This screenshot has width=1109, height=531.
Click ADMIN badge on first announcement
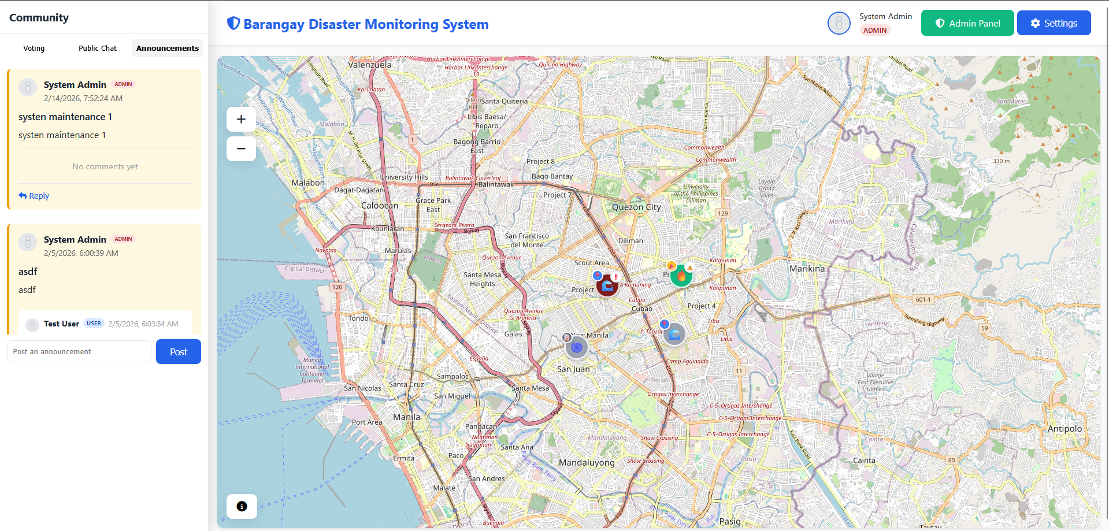pos(123,84)
